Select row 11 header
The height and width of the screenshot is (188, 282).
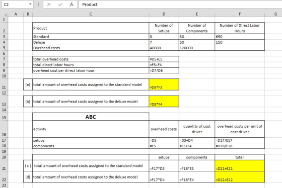pyautogui.click(x=4, y=84)
